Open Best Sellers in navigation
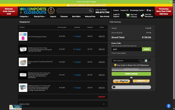The width and height of the screenshot is (175, 110). point(76,16)
